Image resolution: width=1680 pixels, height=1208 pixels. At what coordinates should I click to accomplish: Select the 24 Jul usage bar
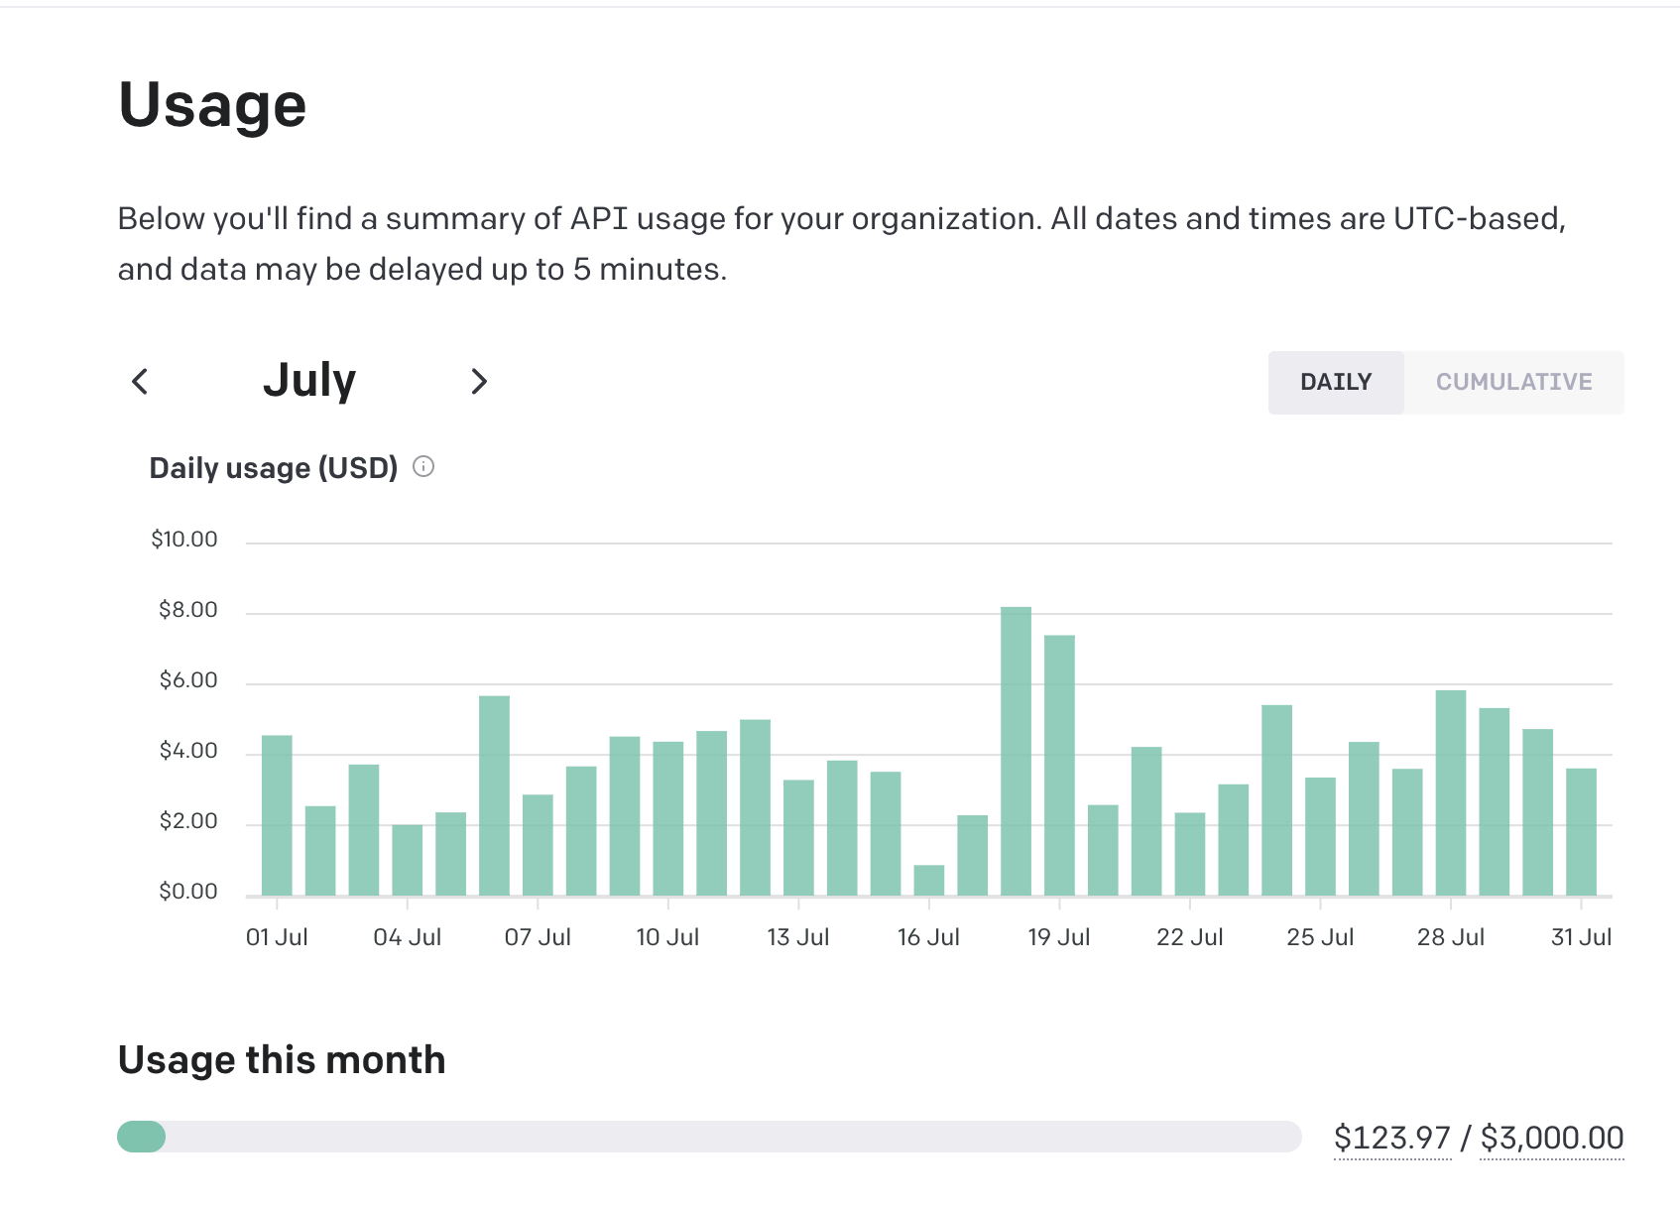click(1276, 800)
